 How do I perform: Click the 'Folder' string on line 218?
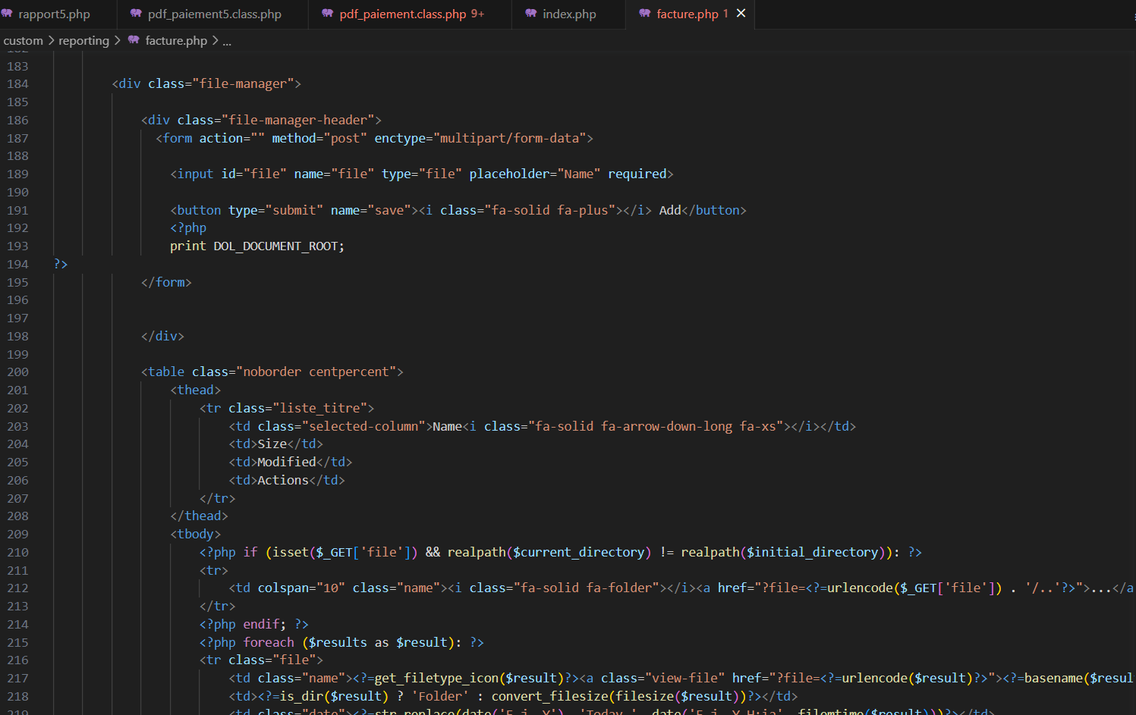pos(440,697)
